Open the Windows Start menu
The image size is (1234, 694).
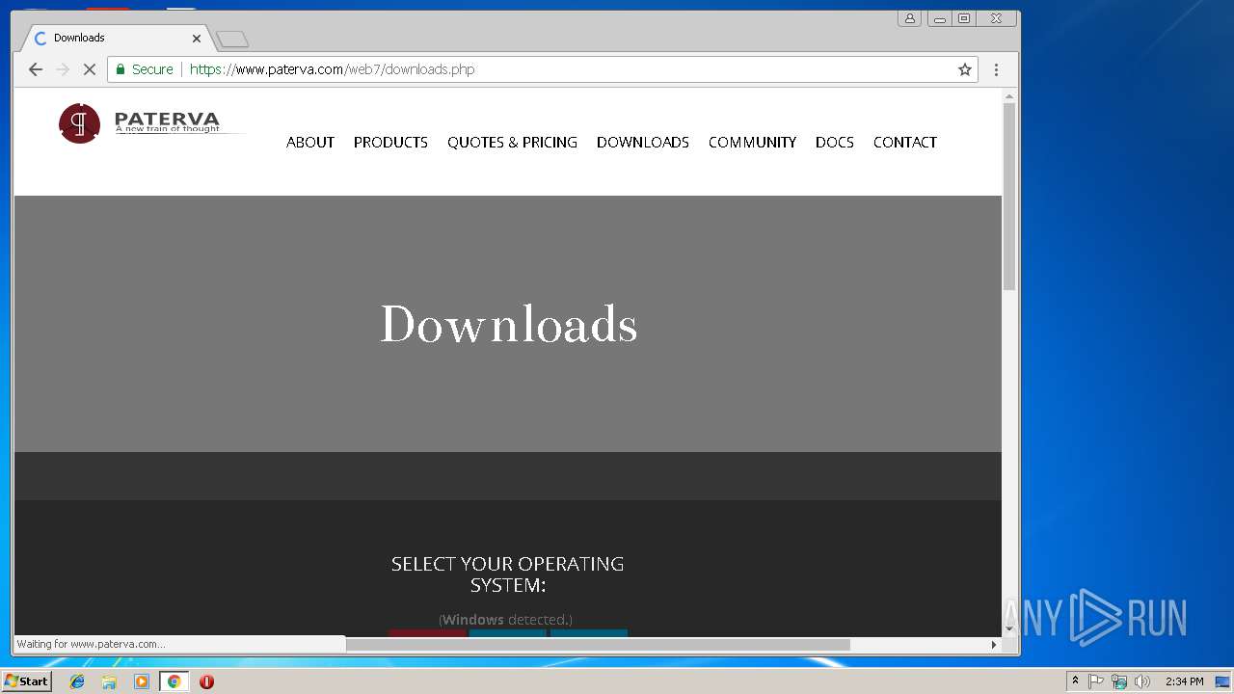(26, 681)
